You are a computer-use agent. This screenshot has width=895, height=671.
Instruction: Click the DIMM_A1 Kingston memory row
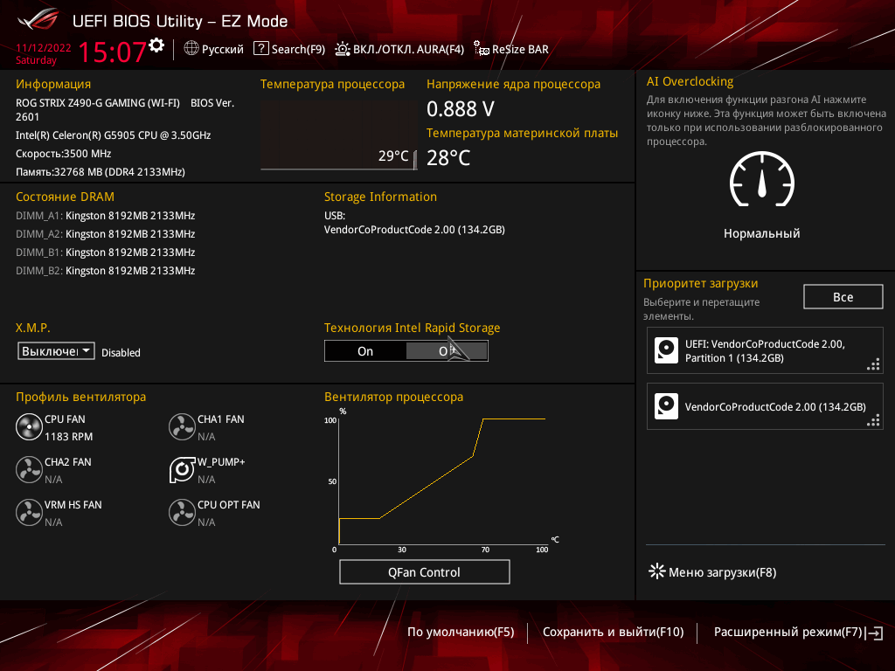point(106,216)
